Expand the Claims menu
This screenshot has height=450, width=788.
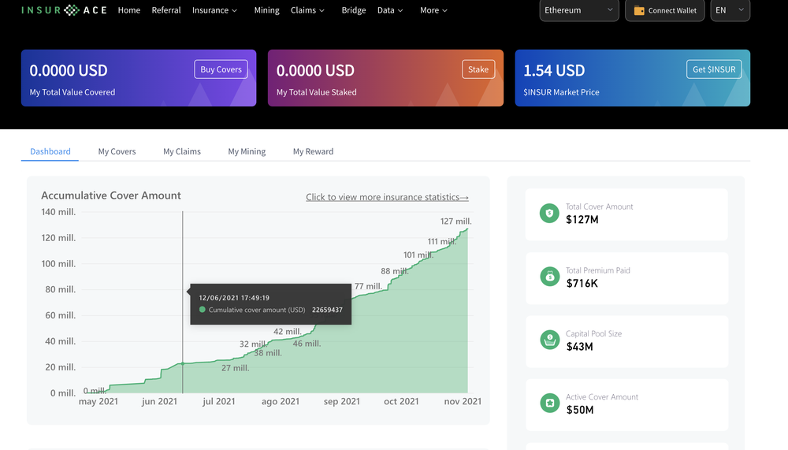pos(307,10)
